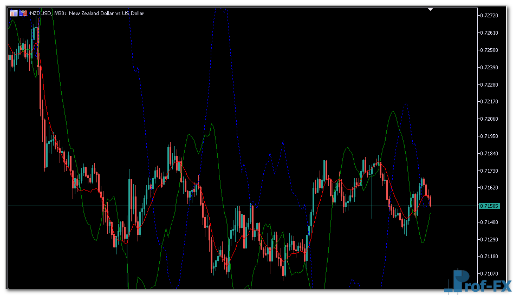Click the NZDUSD, M30 chart title text
Image resolution: width=513 pixels, height=295 pixels.
(87, 13)
